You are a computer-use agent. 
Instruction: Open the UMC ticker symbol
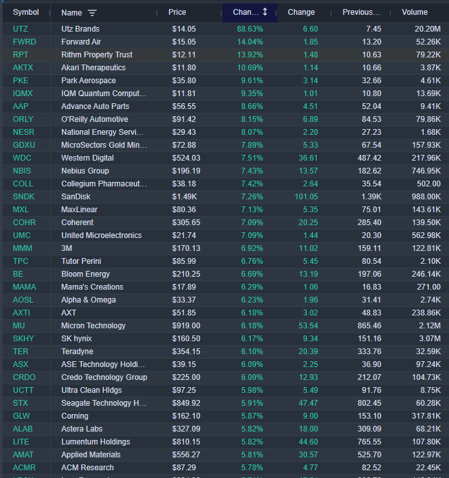[22, 235]
